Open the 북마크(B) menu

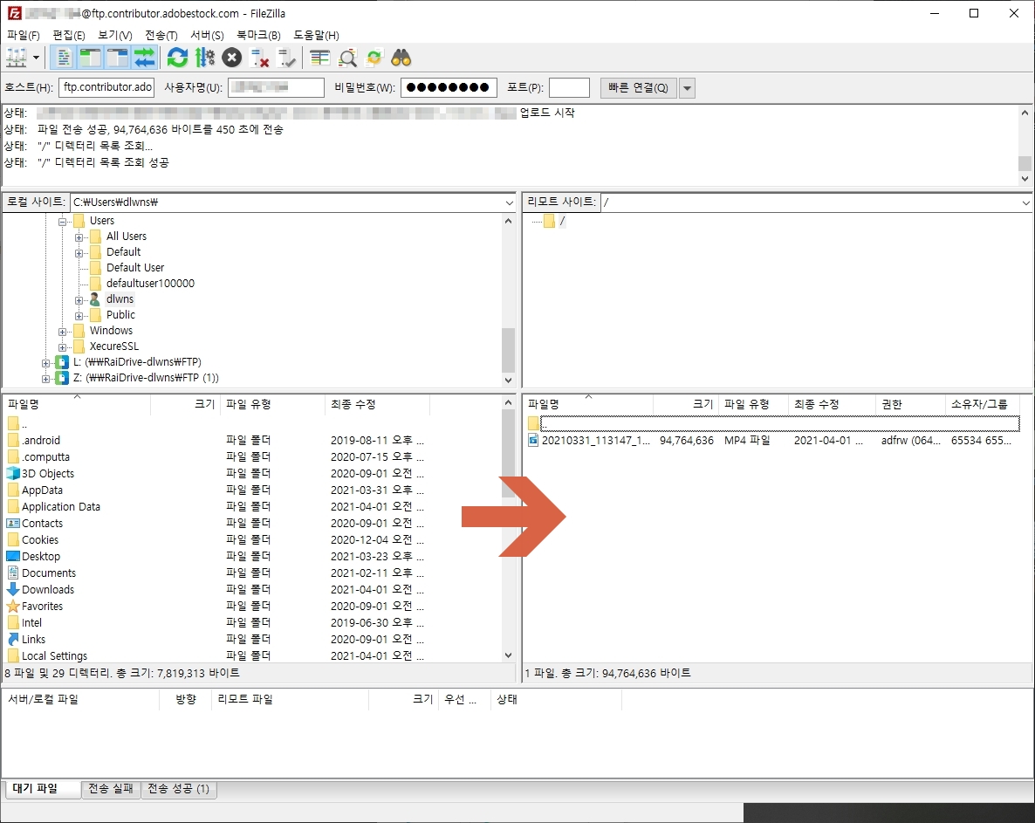click(x=258, y=35)
